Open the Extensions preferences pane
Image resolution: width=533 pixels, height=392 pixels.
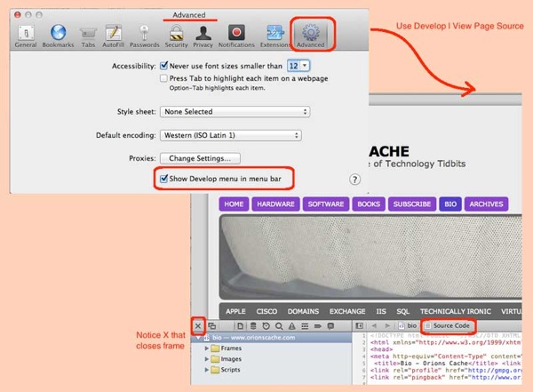click(x=275, y=36)
